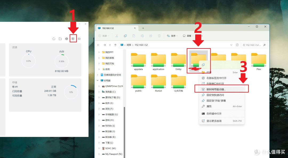Click the Delete trash icon in Explorer toolbar
Viewport: 288px width, 158px height.
click(159, 36)
